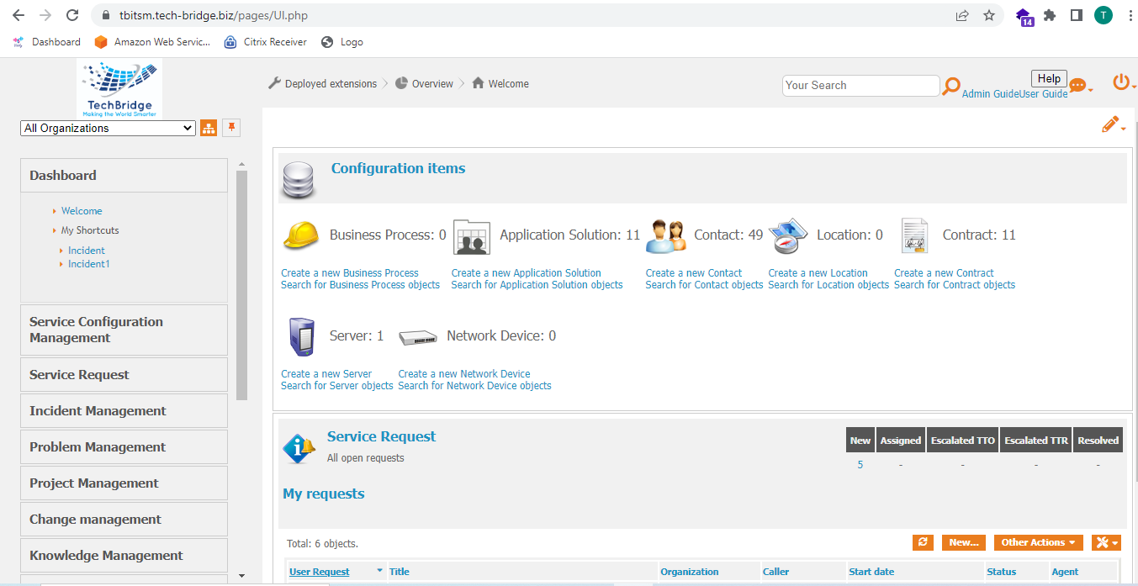The width and height of the screenshot is (1138, 586).
Task: Click the left menu scrollbar
Action: point(242,286)
